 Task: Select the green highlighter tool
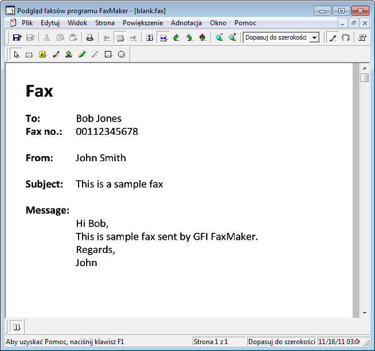82,54
